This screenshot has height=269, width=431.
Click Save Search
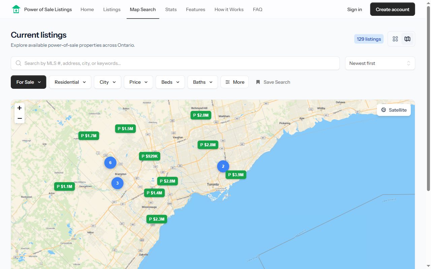click(273, 82)
